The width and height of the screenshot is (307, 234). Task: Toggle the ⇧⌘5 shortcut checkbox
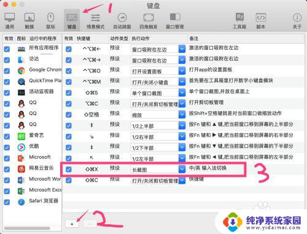tap(69, 93)
